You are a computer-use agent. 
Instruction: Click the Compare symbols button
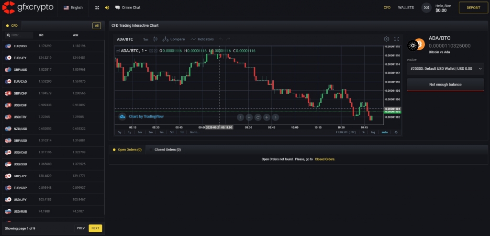(174, 39)
